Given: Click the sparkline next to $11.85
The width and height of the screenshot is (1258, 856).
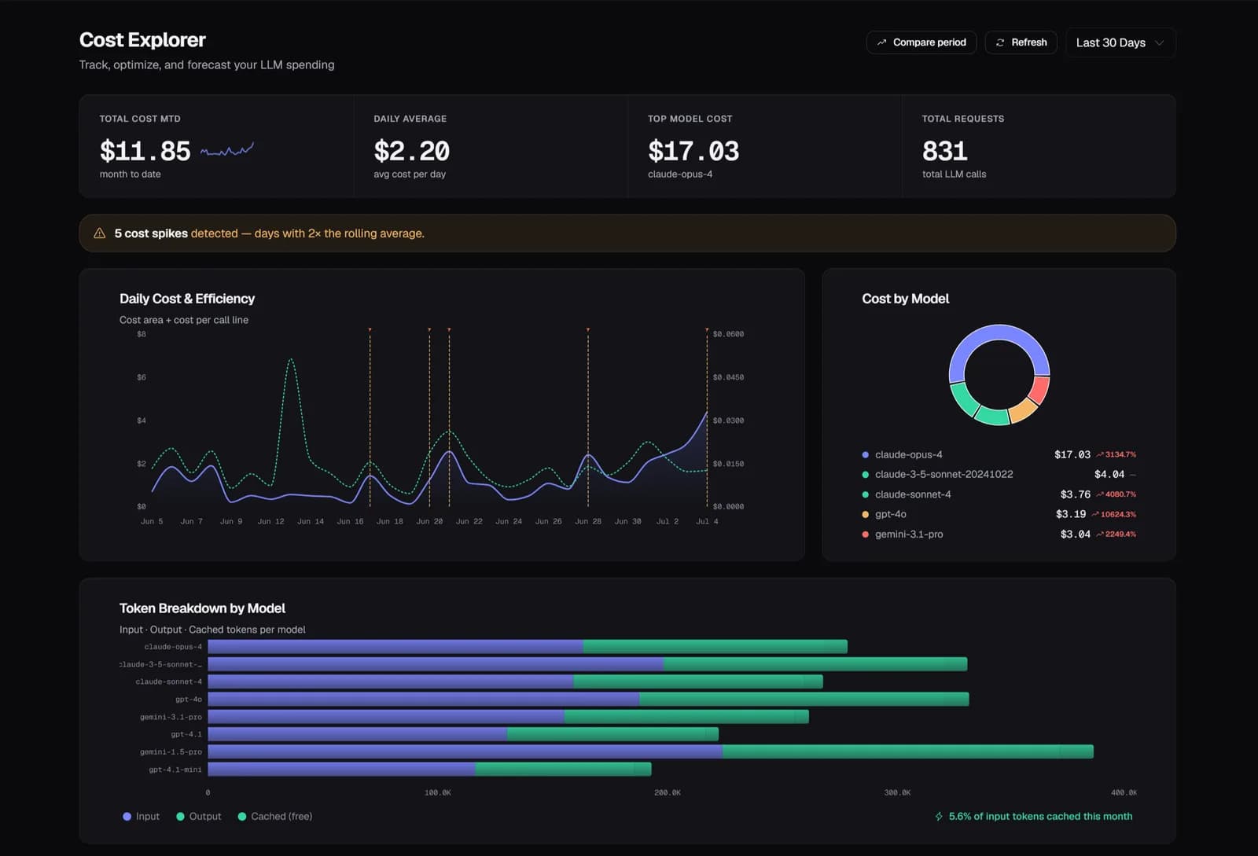Looking at the screenshot, I should 227,149.
